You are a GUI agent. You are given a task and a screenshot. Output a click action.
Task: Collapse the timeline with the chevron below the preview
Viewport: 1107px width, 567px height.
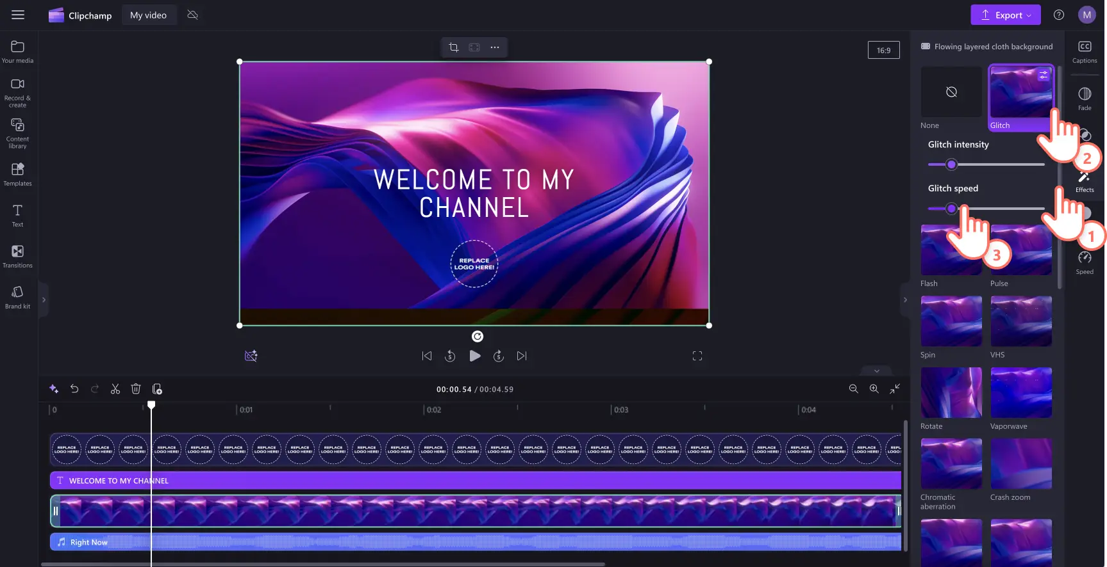pyautogui.click(x=877, y=371)
